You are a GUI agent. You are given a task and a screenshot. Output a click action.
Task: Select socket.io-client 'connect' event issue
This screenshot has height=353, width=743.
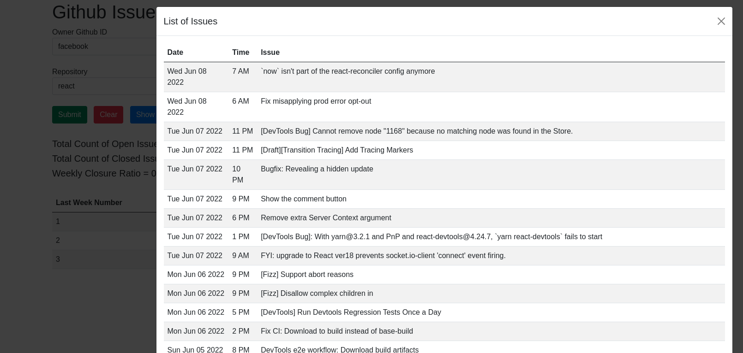pos(383,256)
